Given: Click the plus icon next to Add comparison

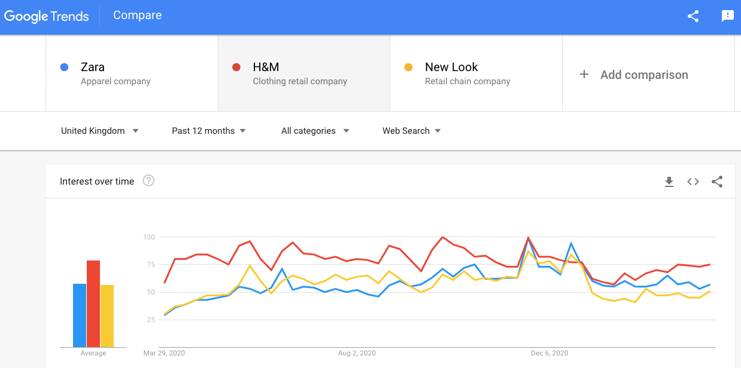Looking at the screenshot, I should point(584,75).
